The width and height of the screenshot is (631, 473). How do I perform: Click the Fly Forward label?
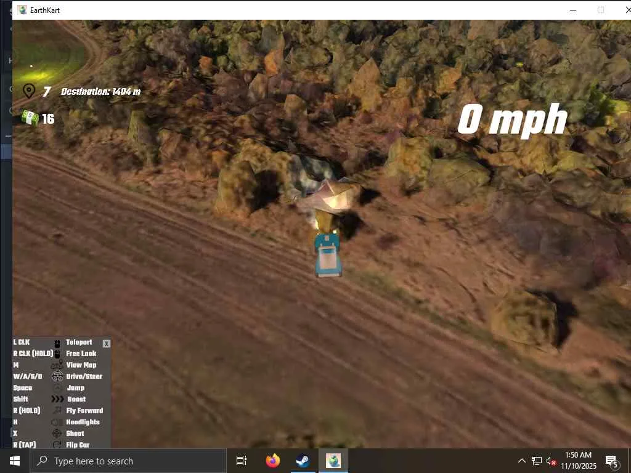(x=84, y=411)
